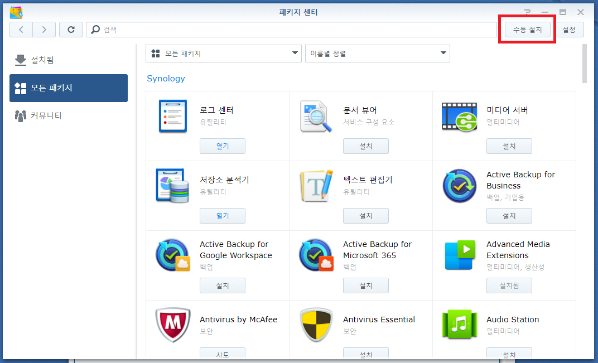Image resolution: width=598 pixels, height=363 pixels.
Task: Install 미디어 서버 package
Action: tap(509, 146)
